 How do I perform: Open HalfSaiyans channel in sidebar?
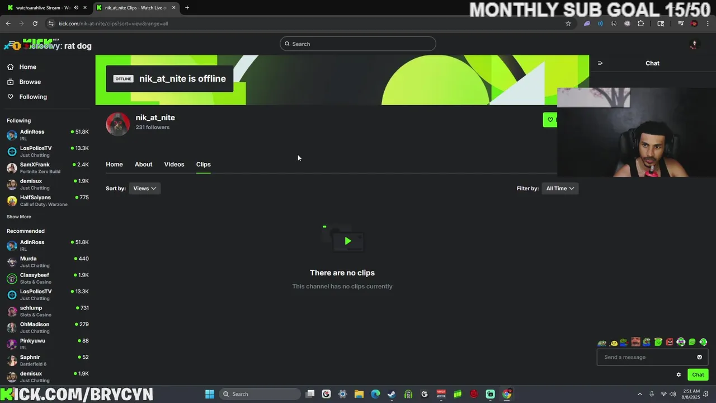coord(48,200)
